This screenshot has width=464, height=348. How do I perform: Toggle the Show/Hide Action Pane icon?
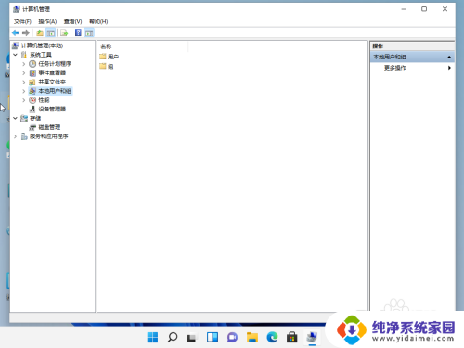click(89, 32)
